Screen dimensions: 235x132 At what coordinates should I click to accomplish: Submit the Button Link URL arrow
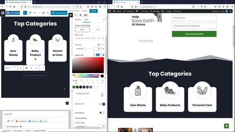(x=99, y=38)
